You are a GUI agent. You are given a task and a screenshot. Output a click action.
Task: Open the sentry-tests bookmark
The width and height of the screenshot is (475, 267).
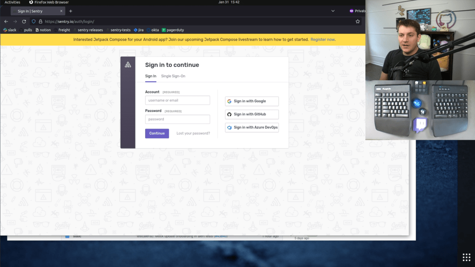pos(118,30)
